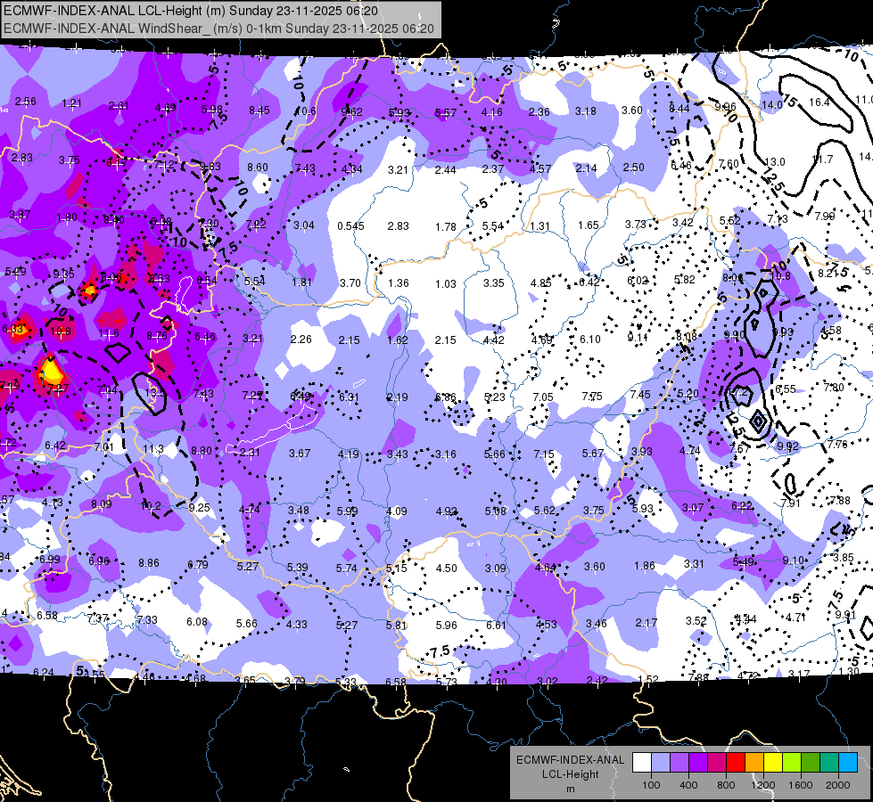The image size is (873, 802).
Task: Click the magenta legend color swatch
Action: pyautogui.click(x=717, y=763)
